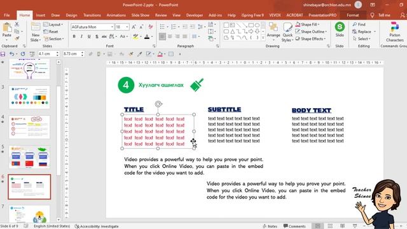Open the font name dropdown AGFutura Mon
Image resolution: width=407 pixels, height=229 pixels.
(112, 27)
